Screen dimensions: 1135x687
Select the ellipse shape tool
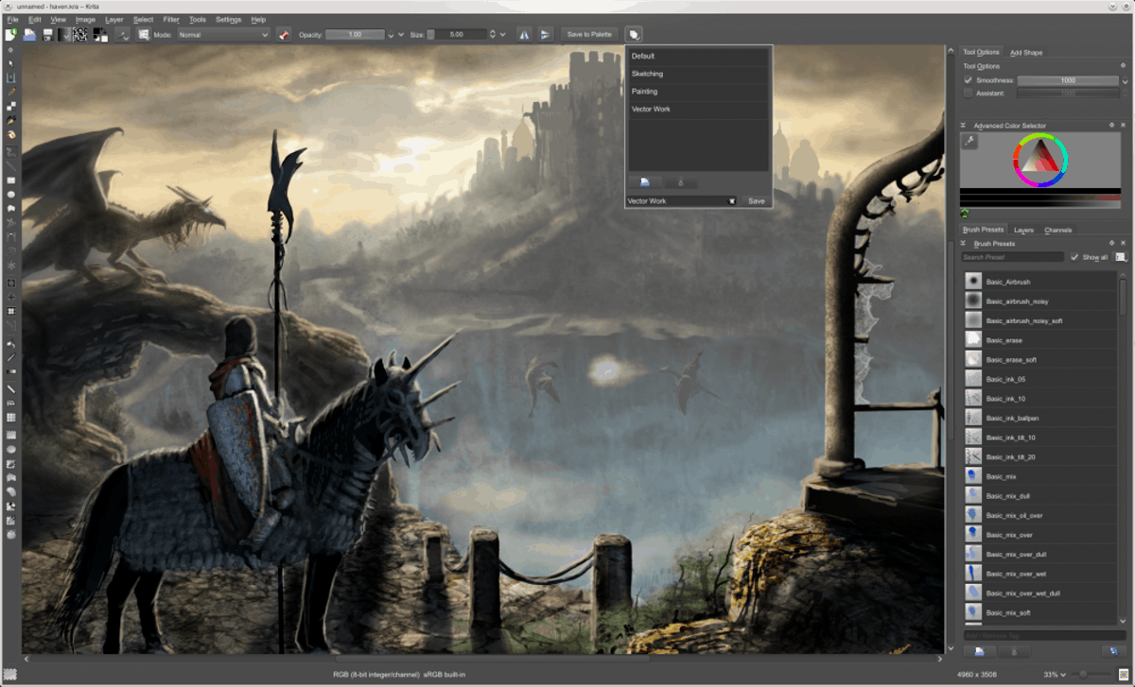point(11,194)
